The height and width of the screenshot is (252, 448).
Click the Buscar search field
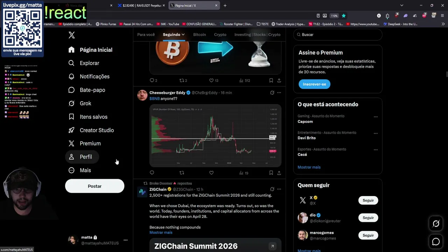pyautogui.click(x=338, y=35)
